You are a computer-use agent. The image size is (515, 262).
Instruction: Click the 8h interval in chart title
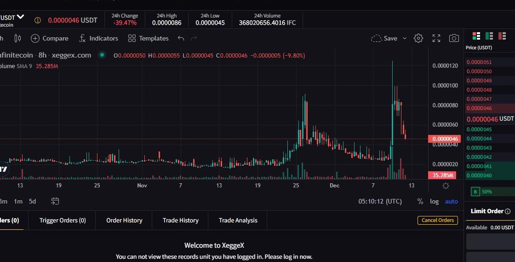42,55
